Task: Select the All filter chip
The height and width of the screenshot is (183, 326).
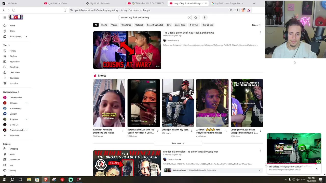Action: tap(96, 25)
